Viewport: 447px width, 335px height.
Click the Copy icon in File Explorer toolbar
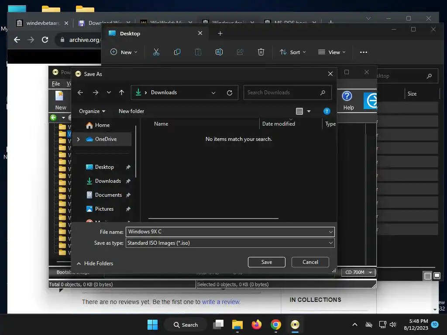(177, 52)
